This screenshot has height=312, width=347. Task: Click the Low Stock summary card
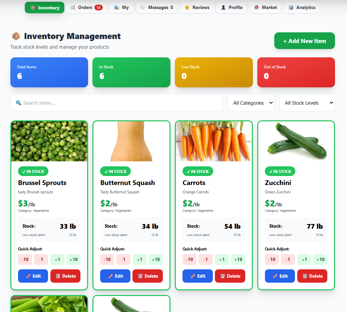point(214,72)
